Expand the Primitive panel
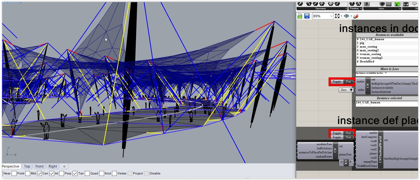The width and height of the screenshot is (420, 180). click(361, 9)
